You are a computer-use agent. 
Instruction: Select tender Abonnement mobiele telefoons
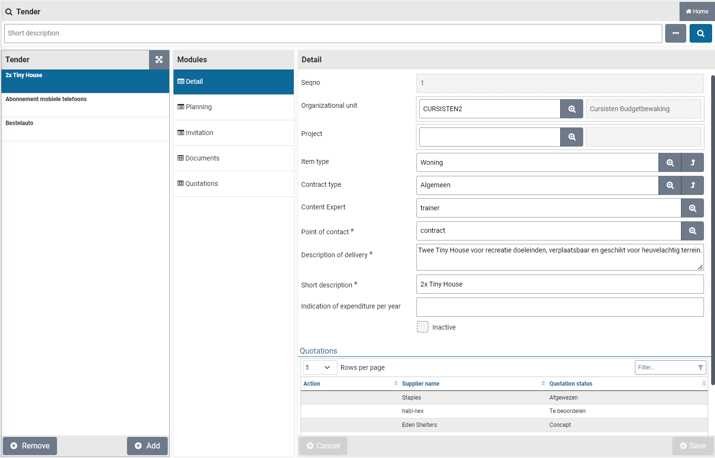[85, 105]
